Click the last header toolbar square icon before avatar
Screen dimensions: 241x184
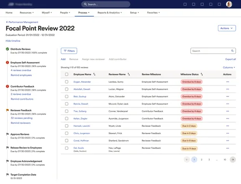point(219,4)
